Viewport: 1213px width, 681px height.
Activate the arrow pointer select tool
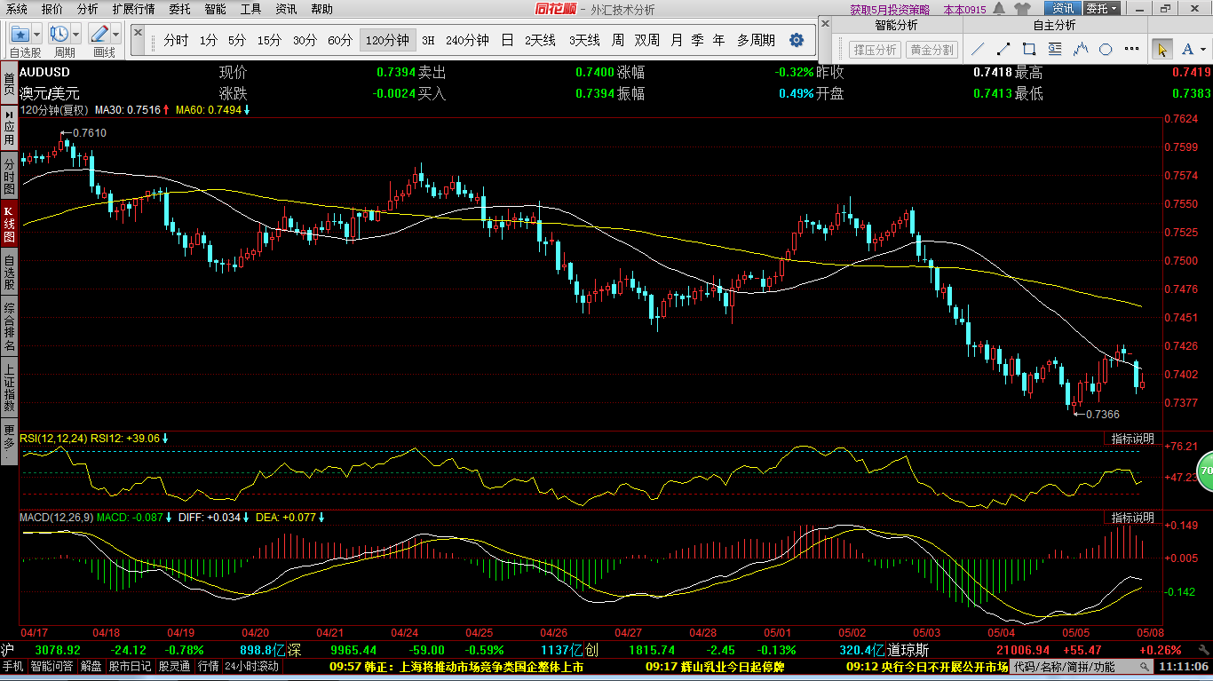tap(1161, 50)
